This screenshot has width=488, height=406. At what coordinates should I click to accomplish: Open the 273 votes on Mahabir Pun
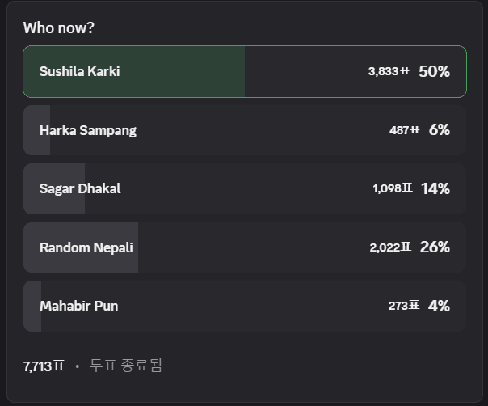pyautogui.click(x=403, y=306)
